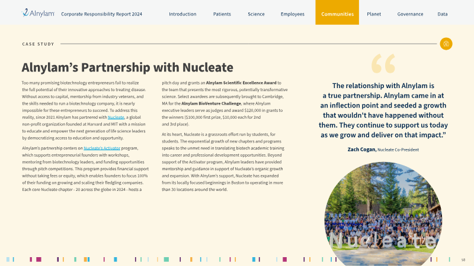Click the Alnylam logo
The height and width of the screenshot is (266, 474).
point(38,13)
